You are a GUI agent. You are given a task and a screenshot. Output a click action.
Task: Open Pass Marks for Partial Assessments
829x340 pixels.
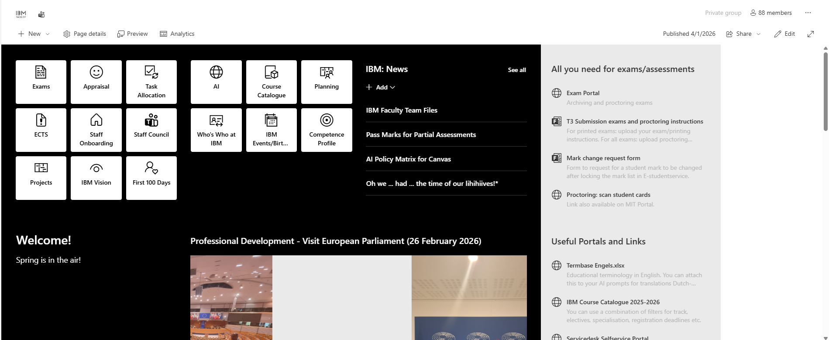pyautogui.click(x=421, y=135)
